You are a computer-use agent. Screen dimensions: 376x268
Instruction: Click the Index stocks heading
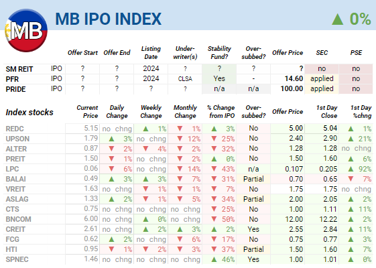tap(29, 112)
